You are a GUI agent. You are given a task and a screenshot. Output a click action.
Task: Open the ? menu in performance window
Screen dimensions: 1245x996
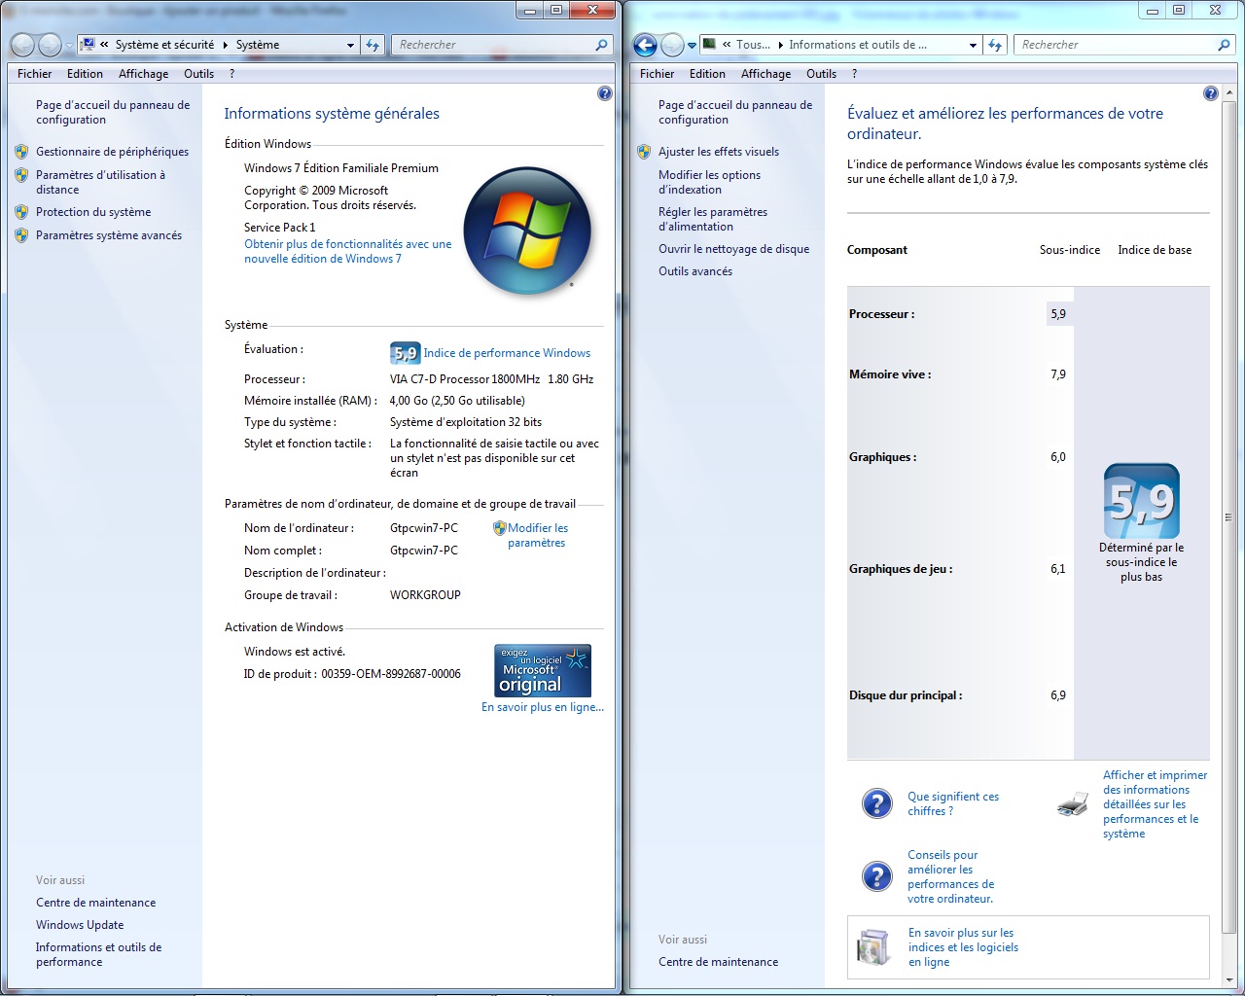(855, 74)
